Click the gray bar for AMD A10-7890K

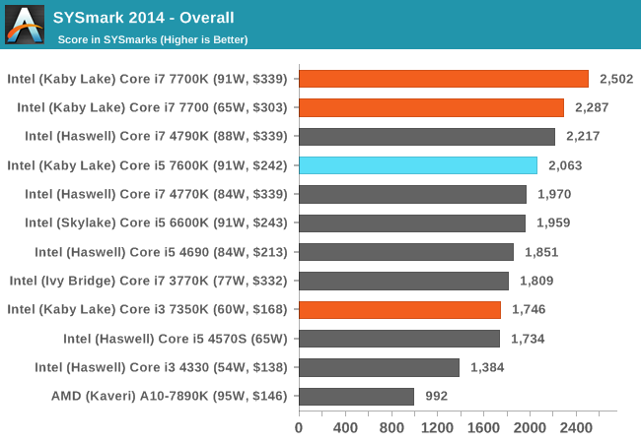point(356,397)
